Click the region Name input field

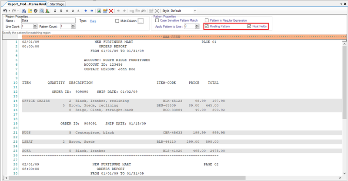point(46,20)
